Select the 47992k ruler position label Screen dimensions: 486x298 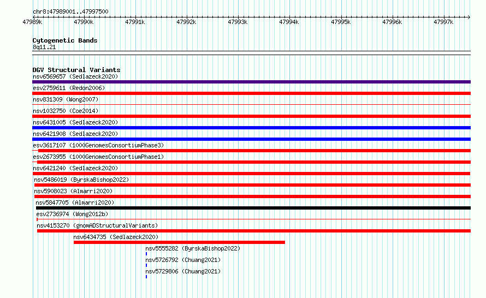186,22
